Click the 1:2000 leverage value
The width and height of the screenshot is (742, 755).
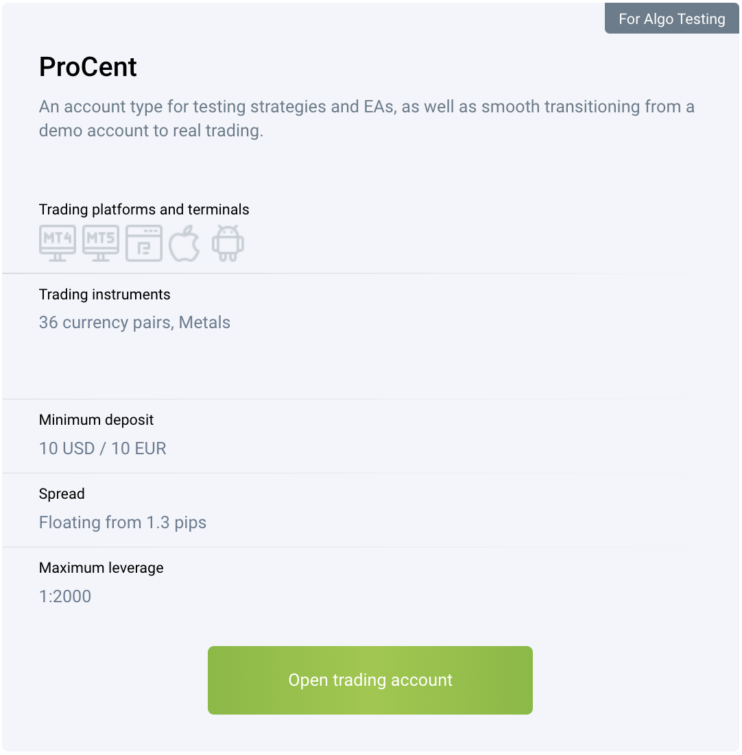(x=64, y=597)
